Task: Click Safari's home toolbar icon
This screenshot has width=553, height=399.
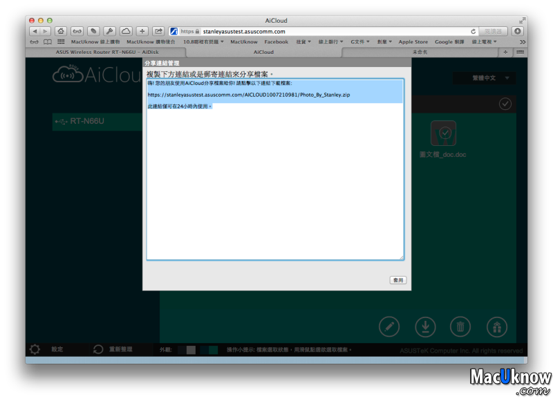Action: click(61, 31)
